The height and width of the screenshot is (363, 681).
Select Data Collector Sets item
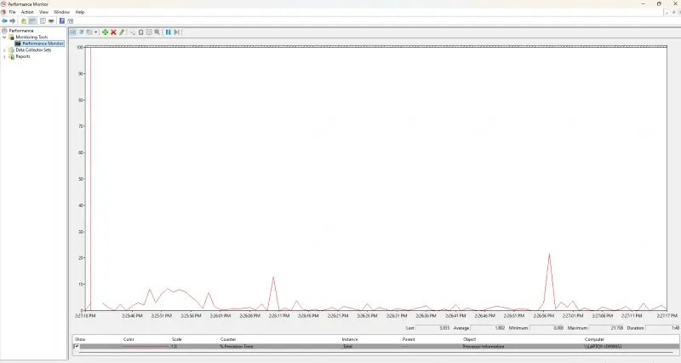[x=33, y=50]
